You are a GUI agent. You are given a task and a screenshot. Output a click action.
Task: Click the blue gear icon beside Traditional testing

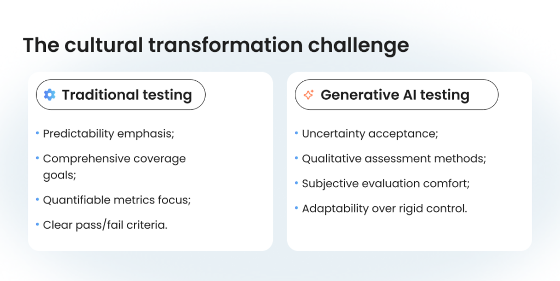50,95
